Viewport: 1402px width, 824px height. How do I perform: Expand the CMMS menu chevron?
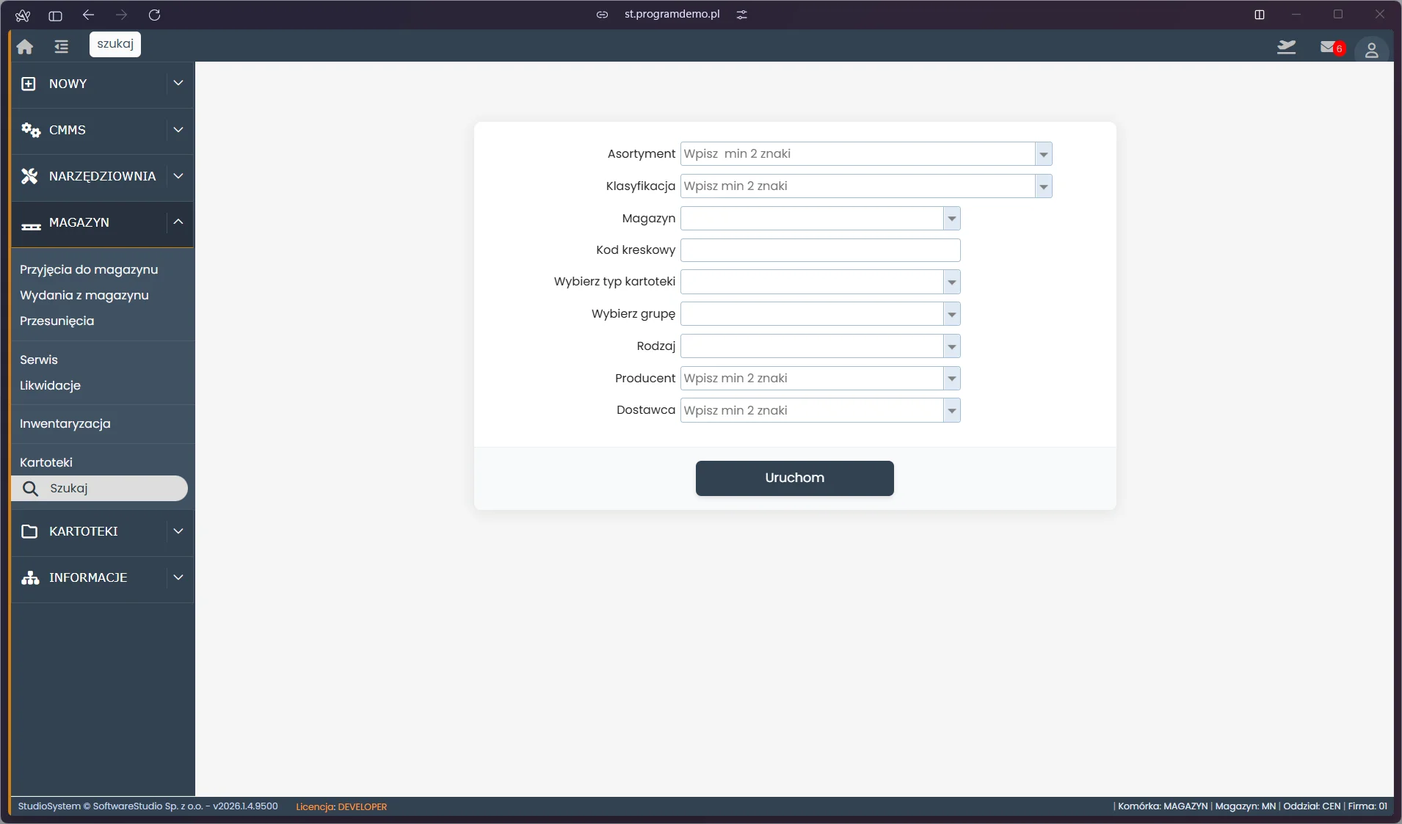[x=178, y=129]
